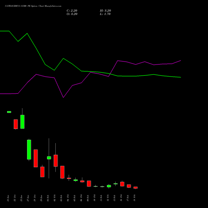Screen dimensions: 208x208
Task: Select the 06 Feb date label
Action: [81, 198]
